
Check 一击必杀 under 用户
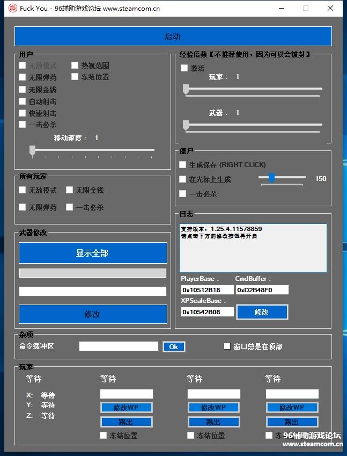tap(23, 125)
